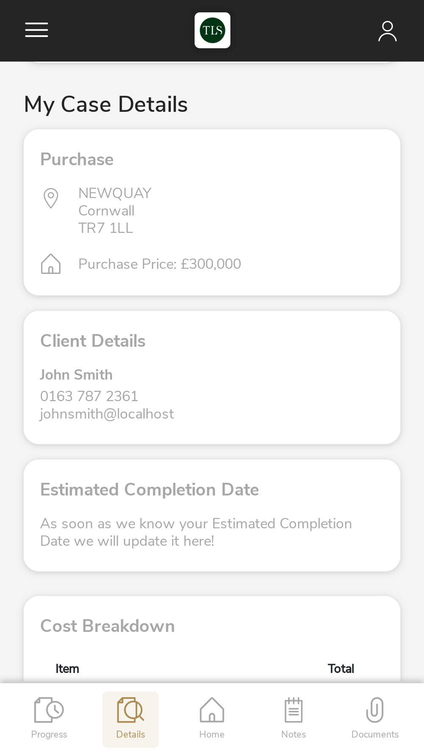Tap the location pin icon

coord(51,198)
